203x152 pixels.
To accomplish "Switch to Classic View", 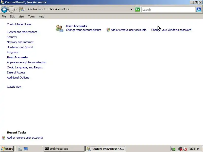I will (x=14, y=87).
